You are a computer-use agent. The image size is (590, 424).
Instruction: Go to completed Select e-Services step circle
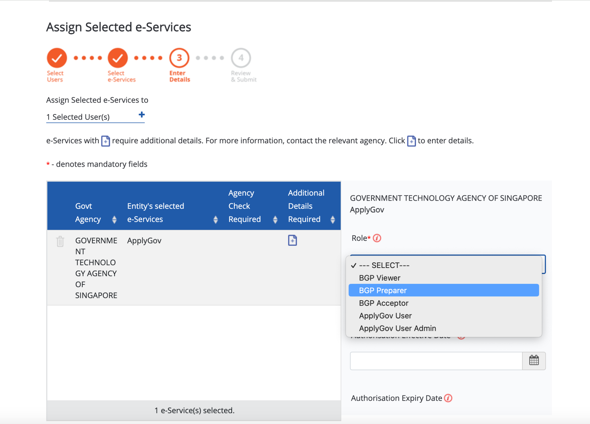118,58
